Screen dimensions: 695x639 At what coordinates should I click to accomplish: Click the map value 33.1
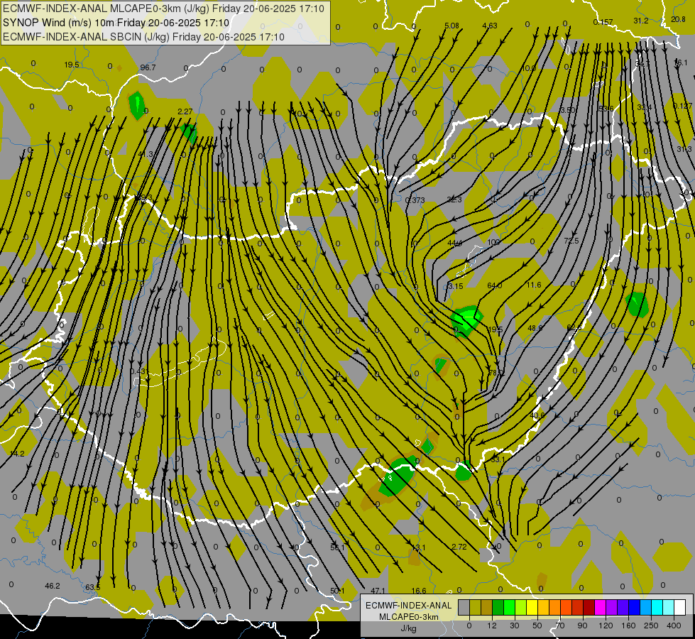click(x=498, y=460)
